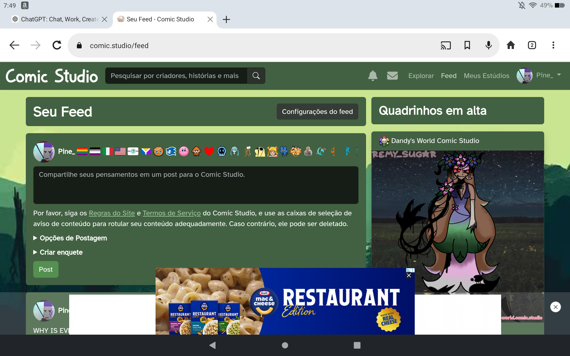The image size is (570, 356).
Task: Open the Pine_ account dropdown
Action: pos(539,75)
